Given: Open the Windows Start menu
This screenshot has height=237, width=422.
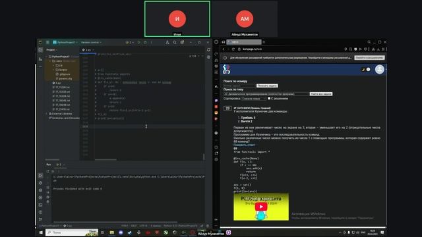Looking at the screenshot, I should tap(41, 232).
